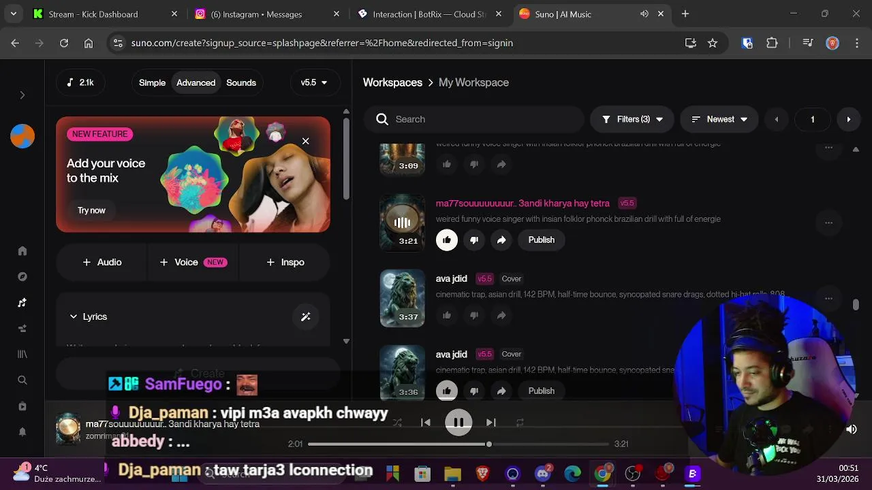872x490 pixels.
Task: Skip to next track
Action: [491, 423]
